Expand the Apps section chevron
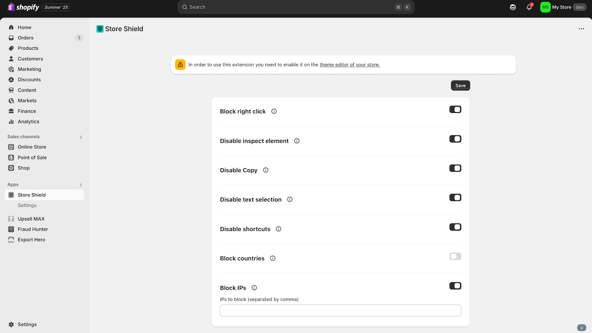The height and width of the screenshot is (333, 592). (x=81, y=185)
